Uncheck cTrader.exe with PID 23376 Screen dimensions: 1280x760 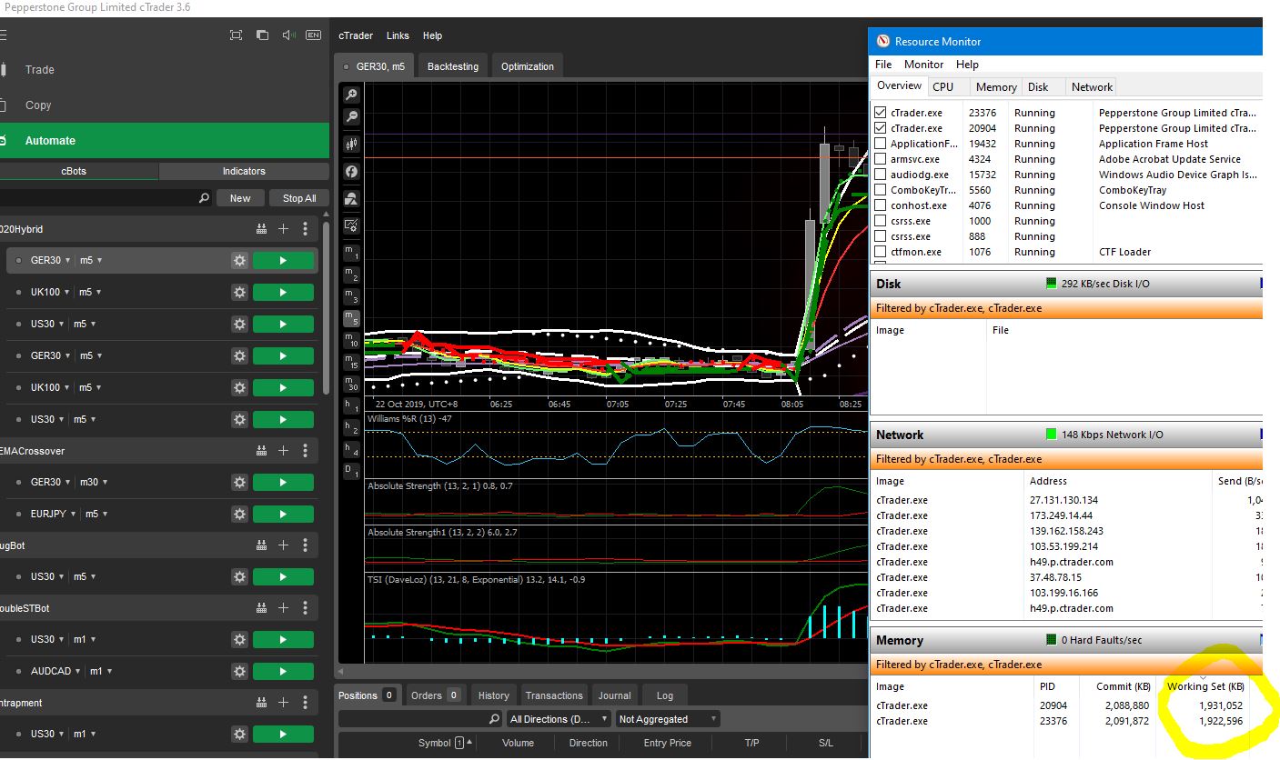pos(880,113)
